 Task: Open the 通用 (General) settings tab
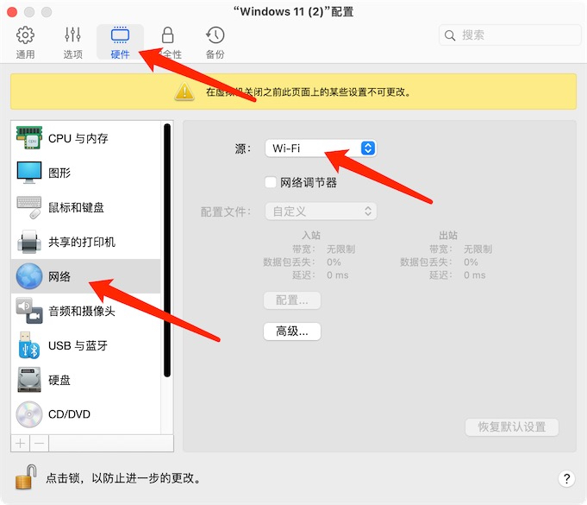26,41
